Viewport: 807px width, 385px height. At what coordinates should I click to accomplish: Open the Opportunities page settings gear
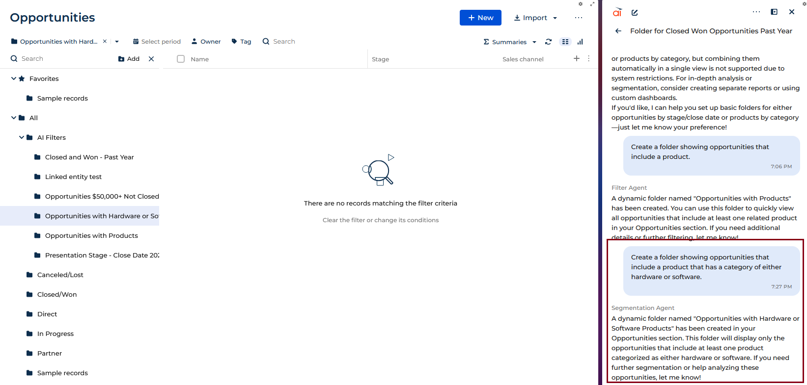(x=581, y=4)
